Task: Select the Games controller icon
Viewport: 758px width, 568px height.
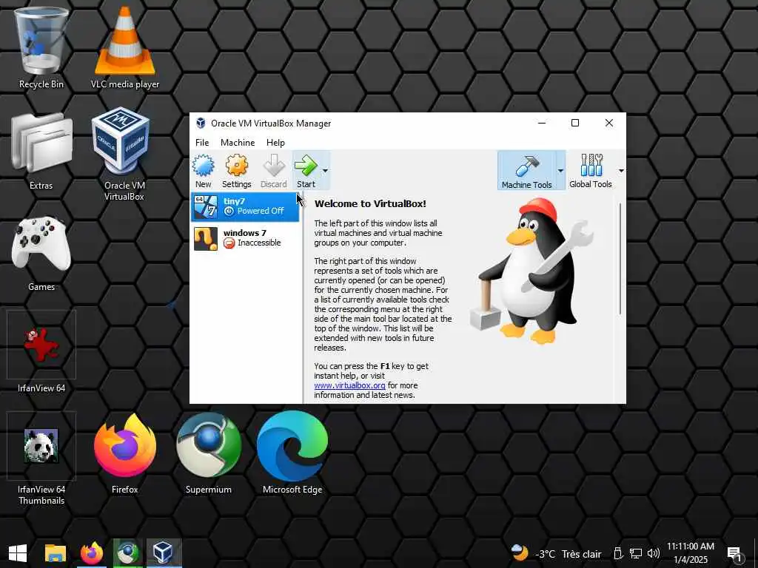Action: (41, 253)
